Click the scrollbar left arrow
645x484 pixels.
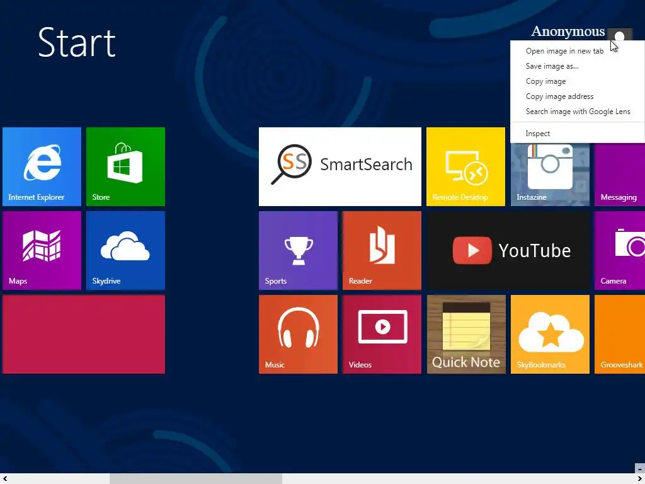[x=5, y=478]
